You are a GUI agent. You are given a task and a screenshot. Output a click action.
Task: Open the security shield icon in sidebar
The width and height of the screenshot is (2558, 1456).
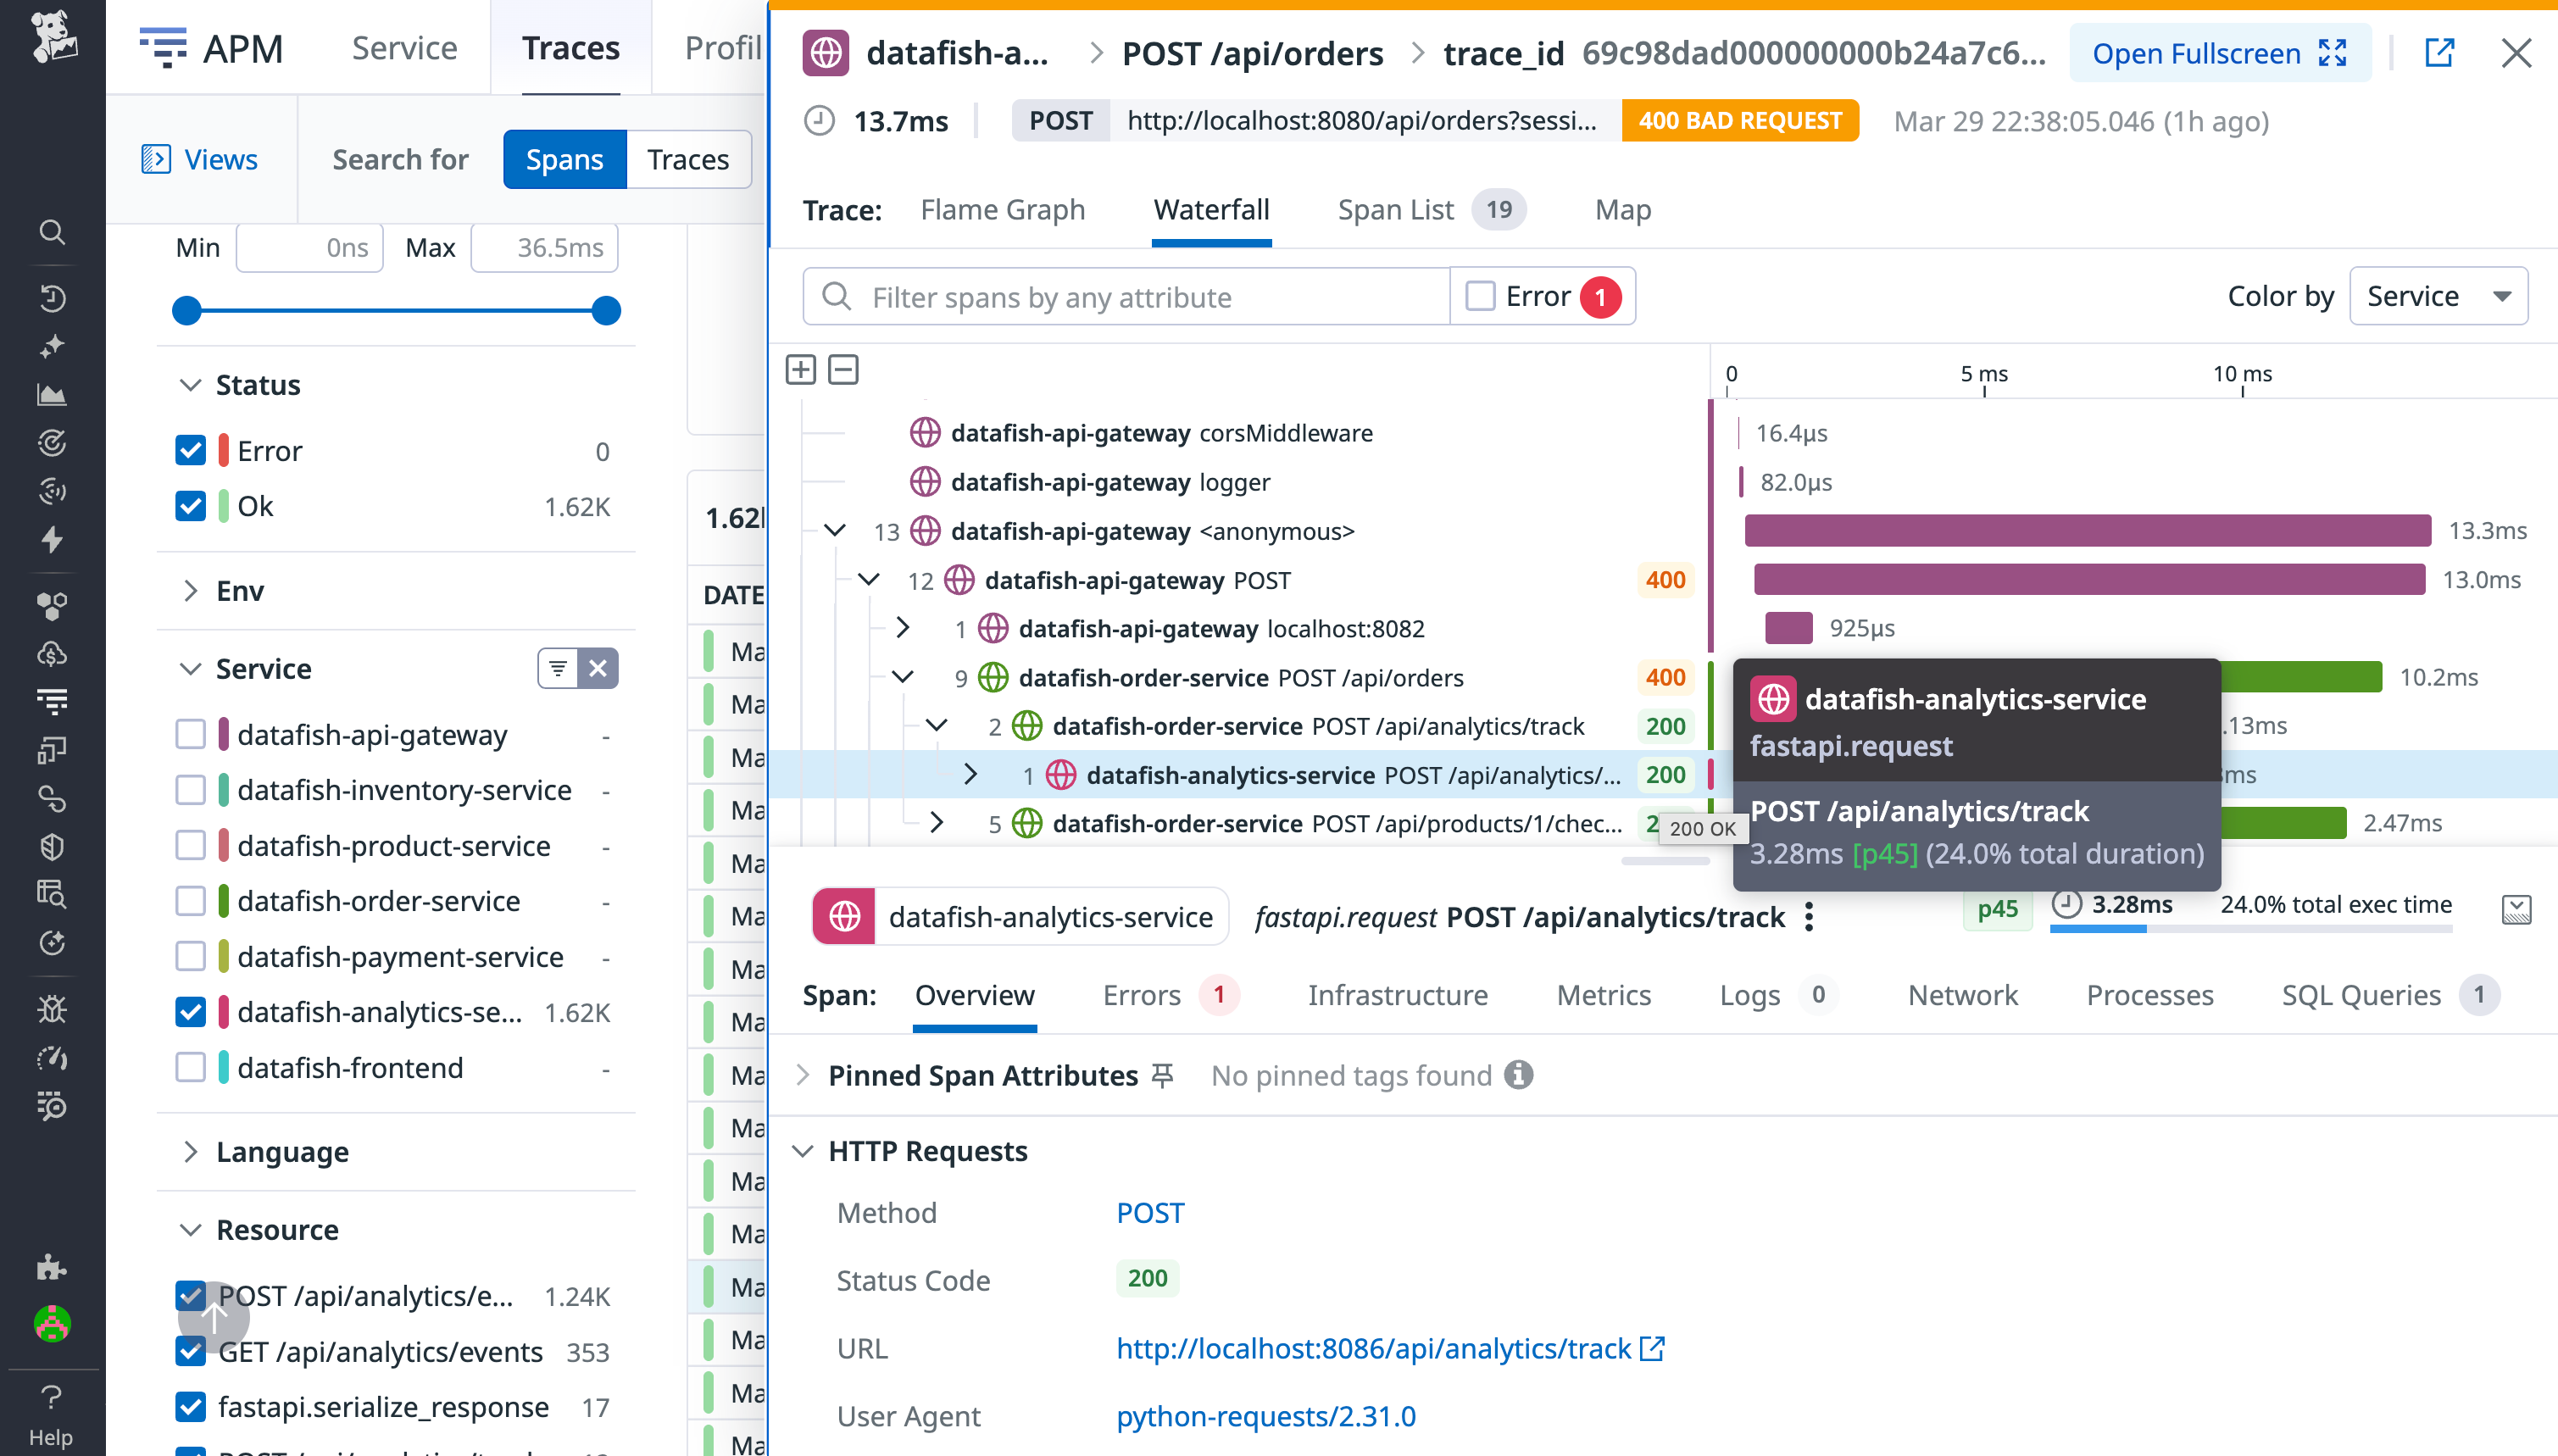click(x=52, y=847)
